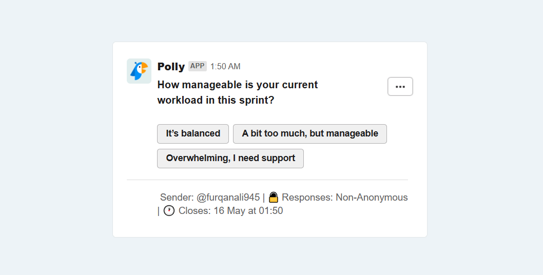Select "Overwhelming, I need support" answer
Image resolution: width=543 pixels, height=275 pixels.
click(x=230, y=159)
